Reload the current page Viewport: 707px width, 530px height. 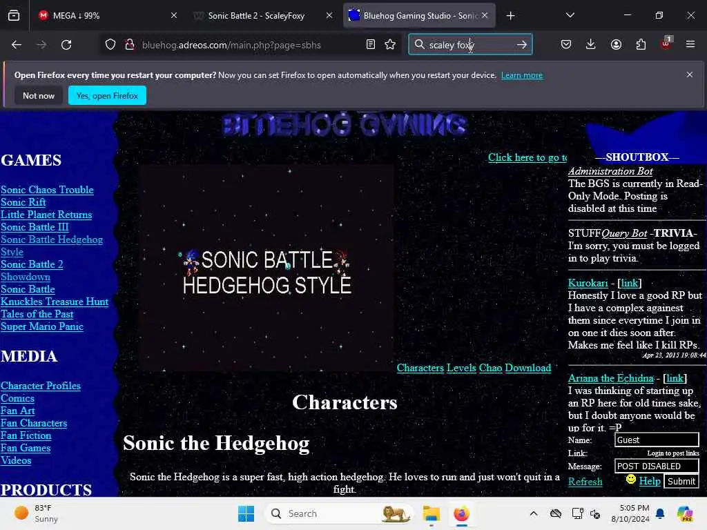(66, 45)
